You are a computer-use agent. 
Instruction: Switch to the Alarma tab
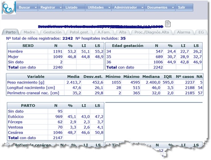(184, 32)
